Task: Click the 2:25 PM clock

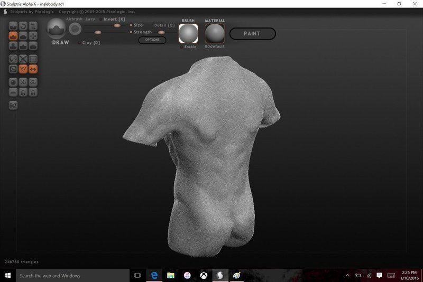Action: [409, 272]
